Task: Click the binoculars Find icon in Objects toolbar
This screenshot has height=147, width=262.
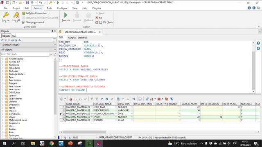Action: [13, 40]
